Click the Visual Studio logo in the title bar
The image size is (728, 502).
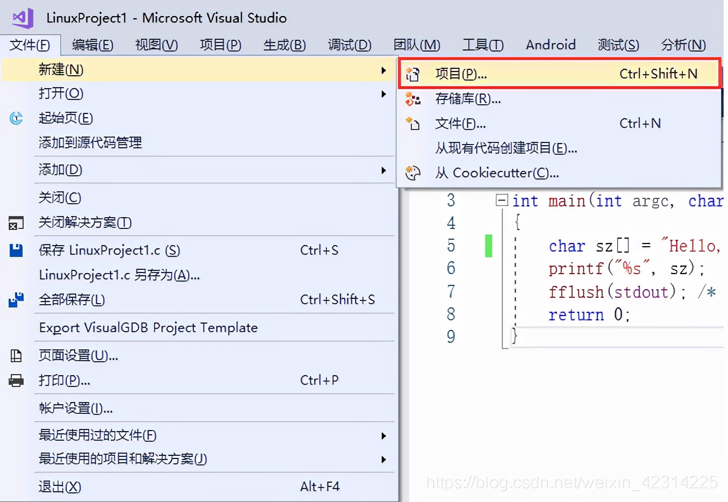(21, 18)
